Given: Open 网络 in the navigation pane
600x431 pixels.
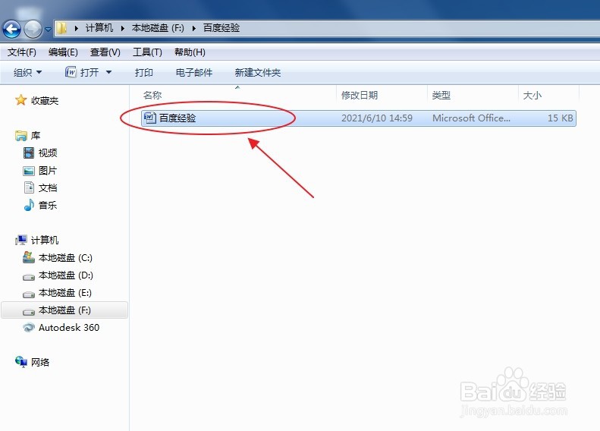Looking at the screenshot, I should (x=40, y=362).
